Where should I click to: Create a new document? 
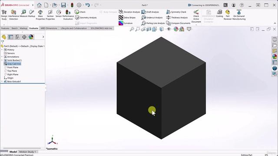pyautogui.click(x=46, y=5)
